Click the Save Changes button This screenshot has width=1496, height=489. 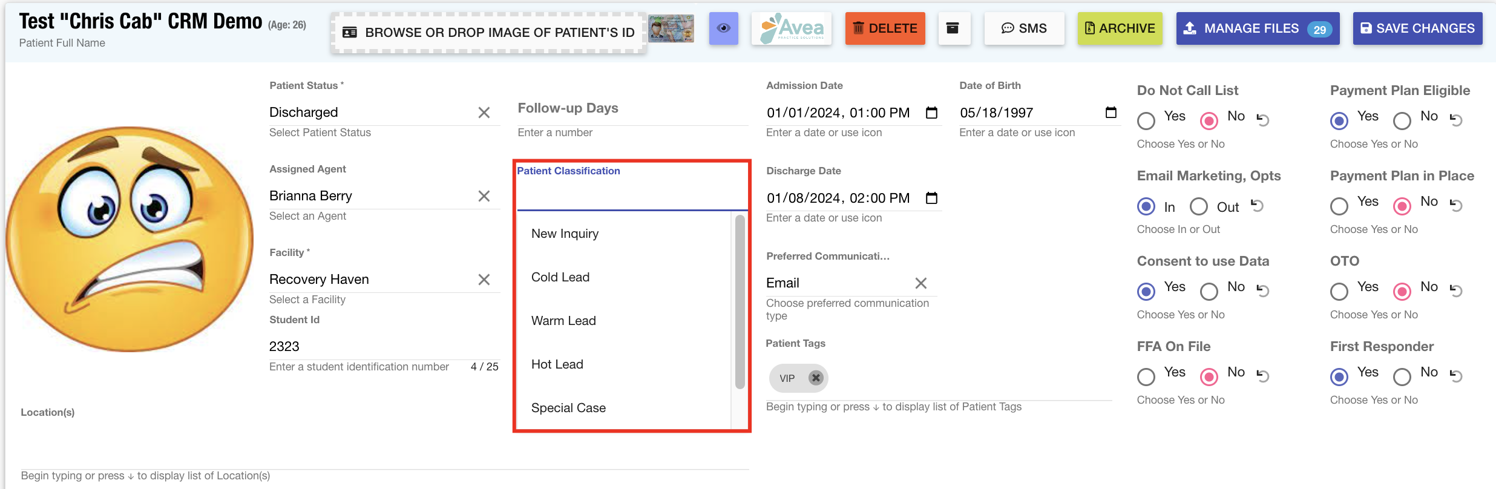[x=1417, y=28]
